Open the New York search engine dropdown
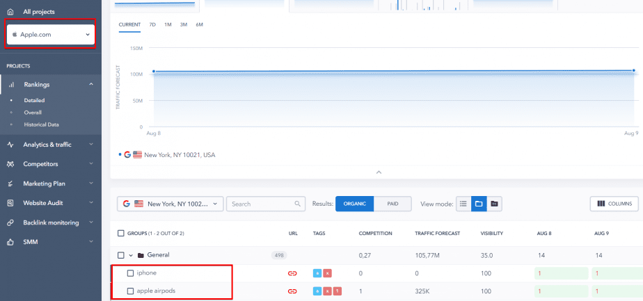The width and height of the screenshot is (643, 301). (x=170, y=204)
